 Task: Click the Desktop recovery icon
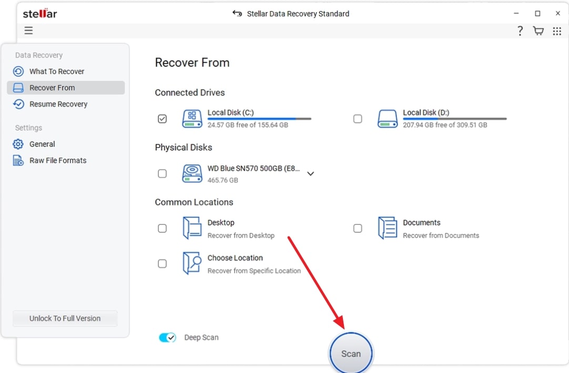[192, 228]
